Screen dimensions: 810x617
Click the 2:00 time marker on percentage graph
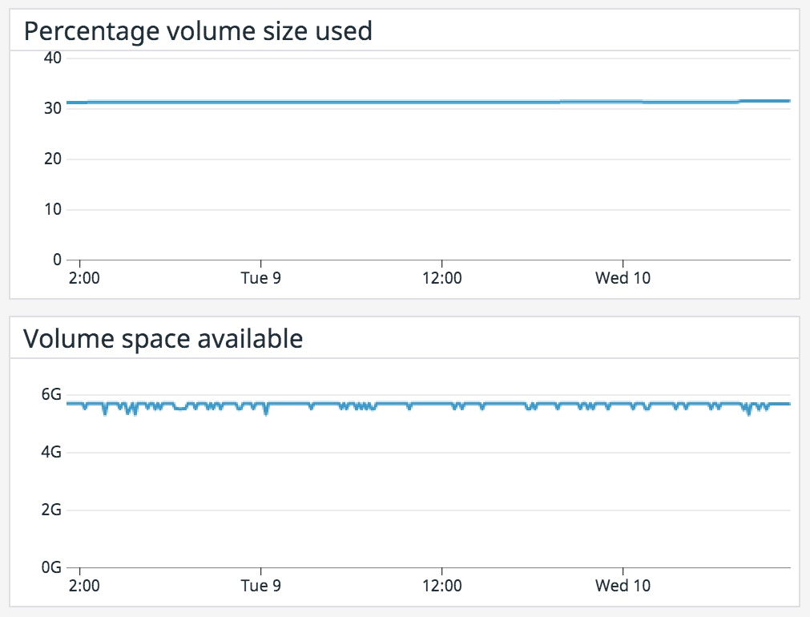84,278
